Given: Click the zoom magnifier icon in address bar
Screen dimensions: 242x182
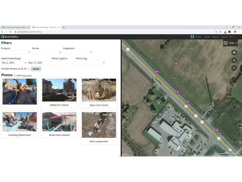Looking at the screenshot, I should point(216,32).
